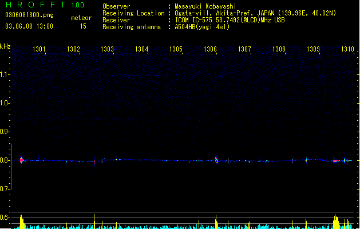Click the tall yellow power peak before 1301
The height and width of the screenshot is (229, 360).
(x=22, y=222)
